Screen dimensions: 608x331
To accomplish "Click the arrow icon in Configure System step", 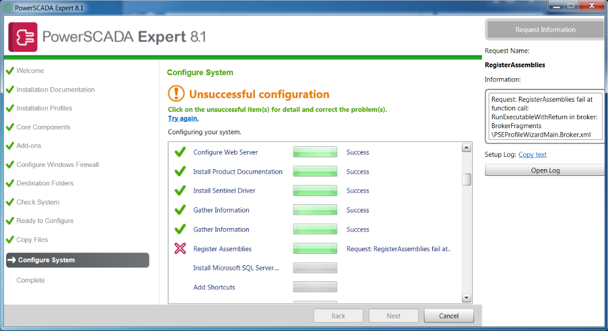I will tap(12, 260).
